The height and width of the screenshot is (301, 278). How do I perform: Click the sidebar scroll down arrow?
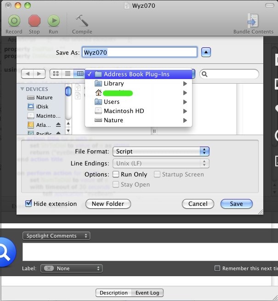[x=68, y=131]
